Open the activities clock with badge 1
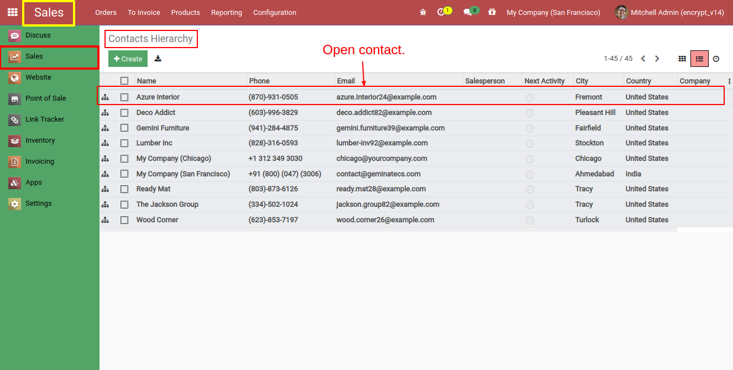Viewport: 733px width, 370px height. [442, 12]
